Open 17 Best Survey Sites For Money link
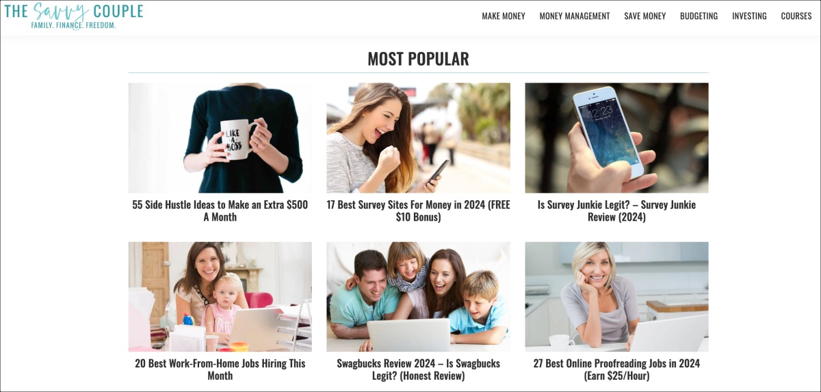The height and width of the screenshot is (392, 821). pos(418,211)
